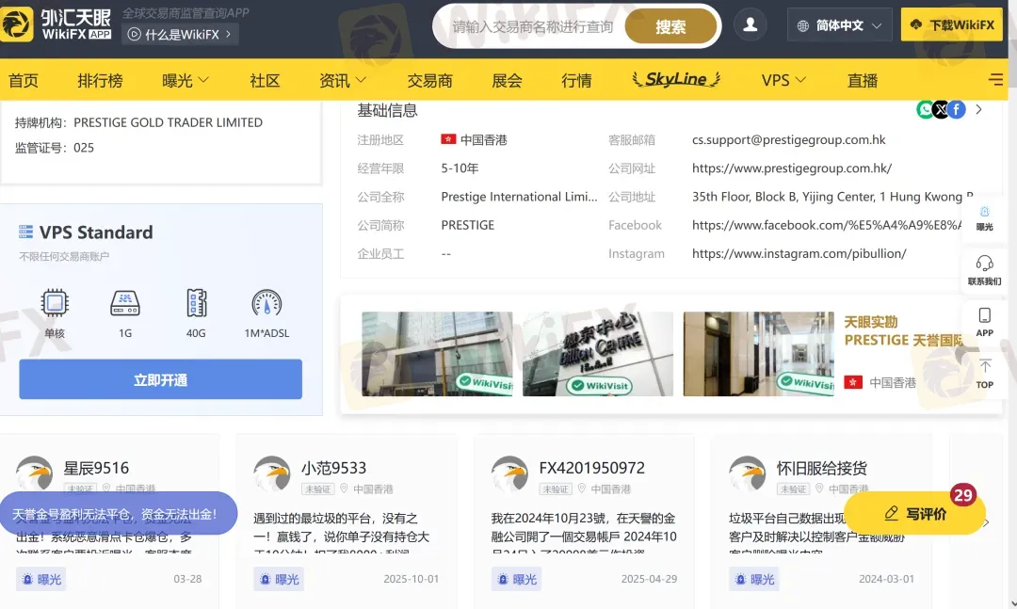The width and height of the screenshot is (1017, 609).
Task: Click the 下载WikiFX download button
Action: point(951,25)
